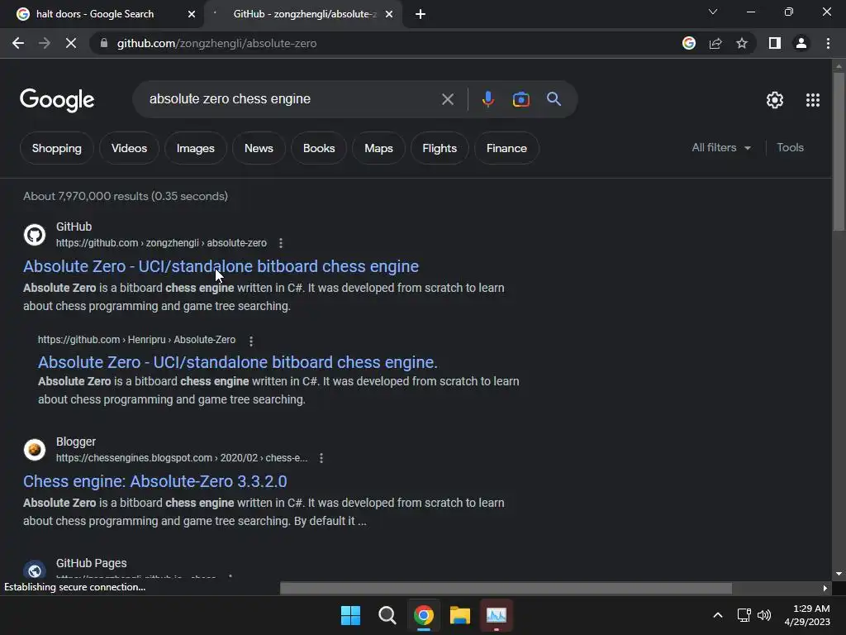
Task: Open a new browser tab
Action: pyautogui.click(x=421, y=14)
